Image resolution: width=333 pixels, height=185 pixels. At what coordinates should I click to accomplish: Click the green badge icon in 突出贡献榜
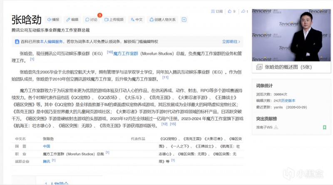coord(325,127)
